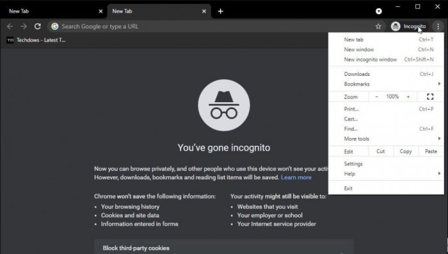This screenshot has width=448, height=254.
Task: Enter fullscreen mode via the zoom row icon
Action: [430, 96]
